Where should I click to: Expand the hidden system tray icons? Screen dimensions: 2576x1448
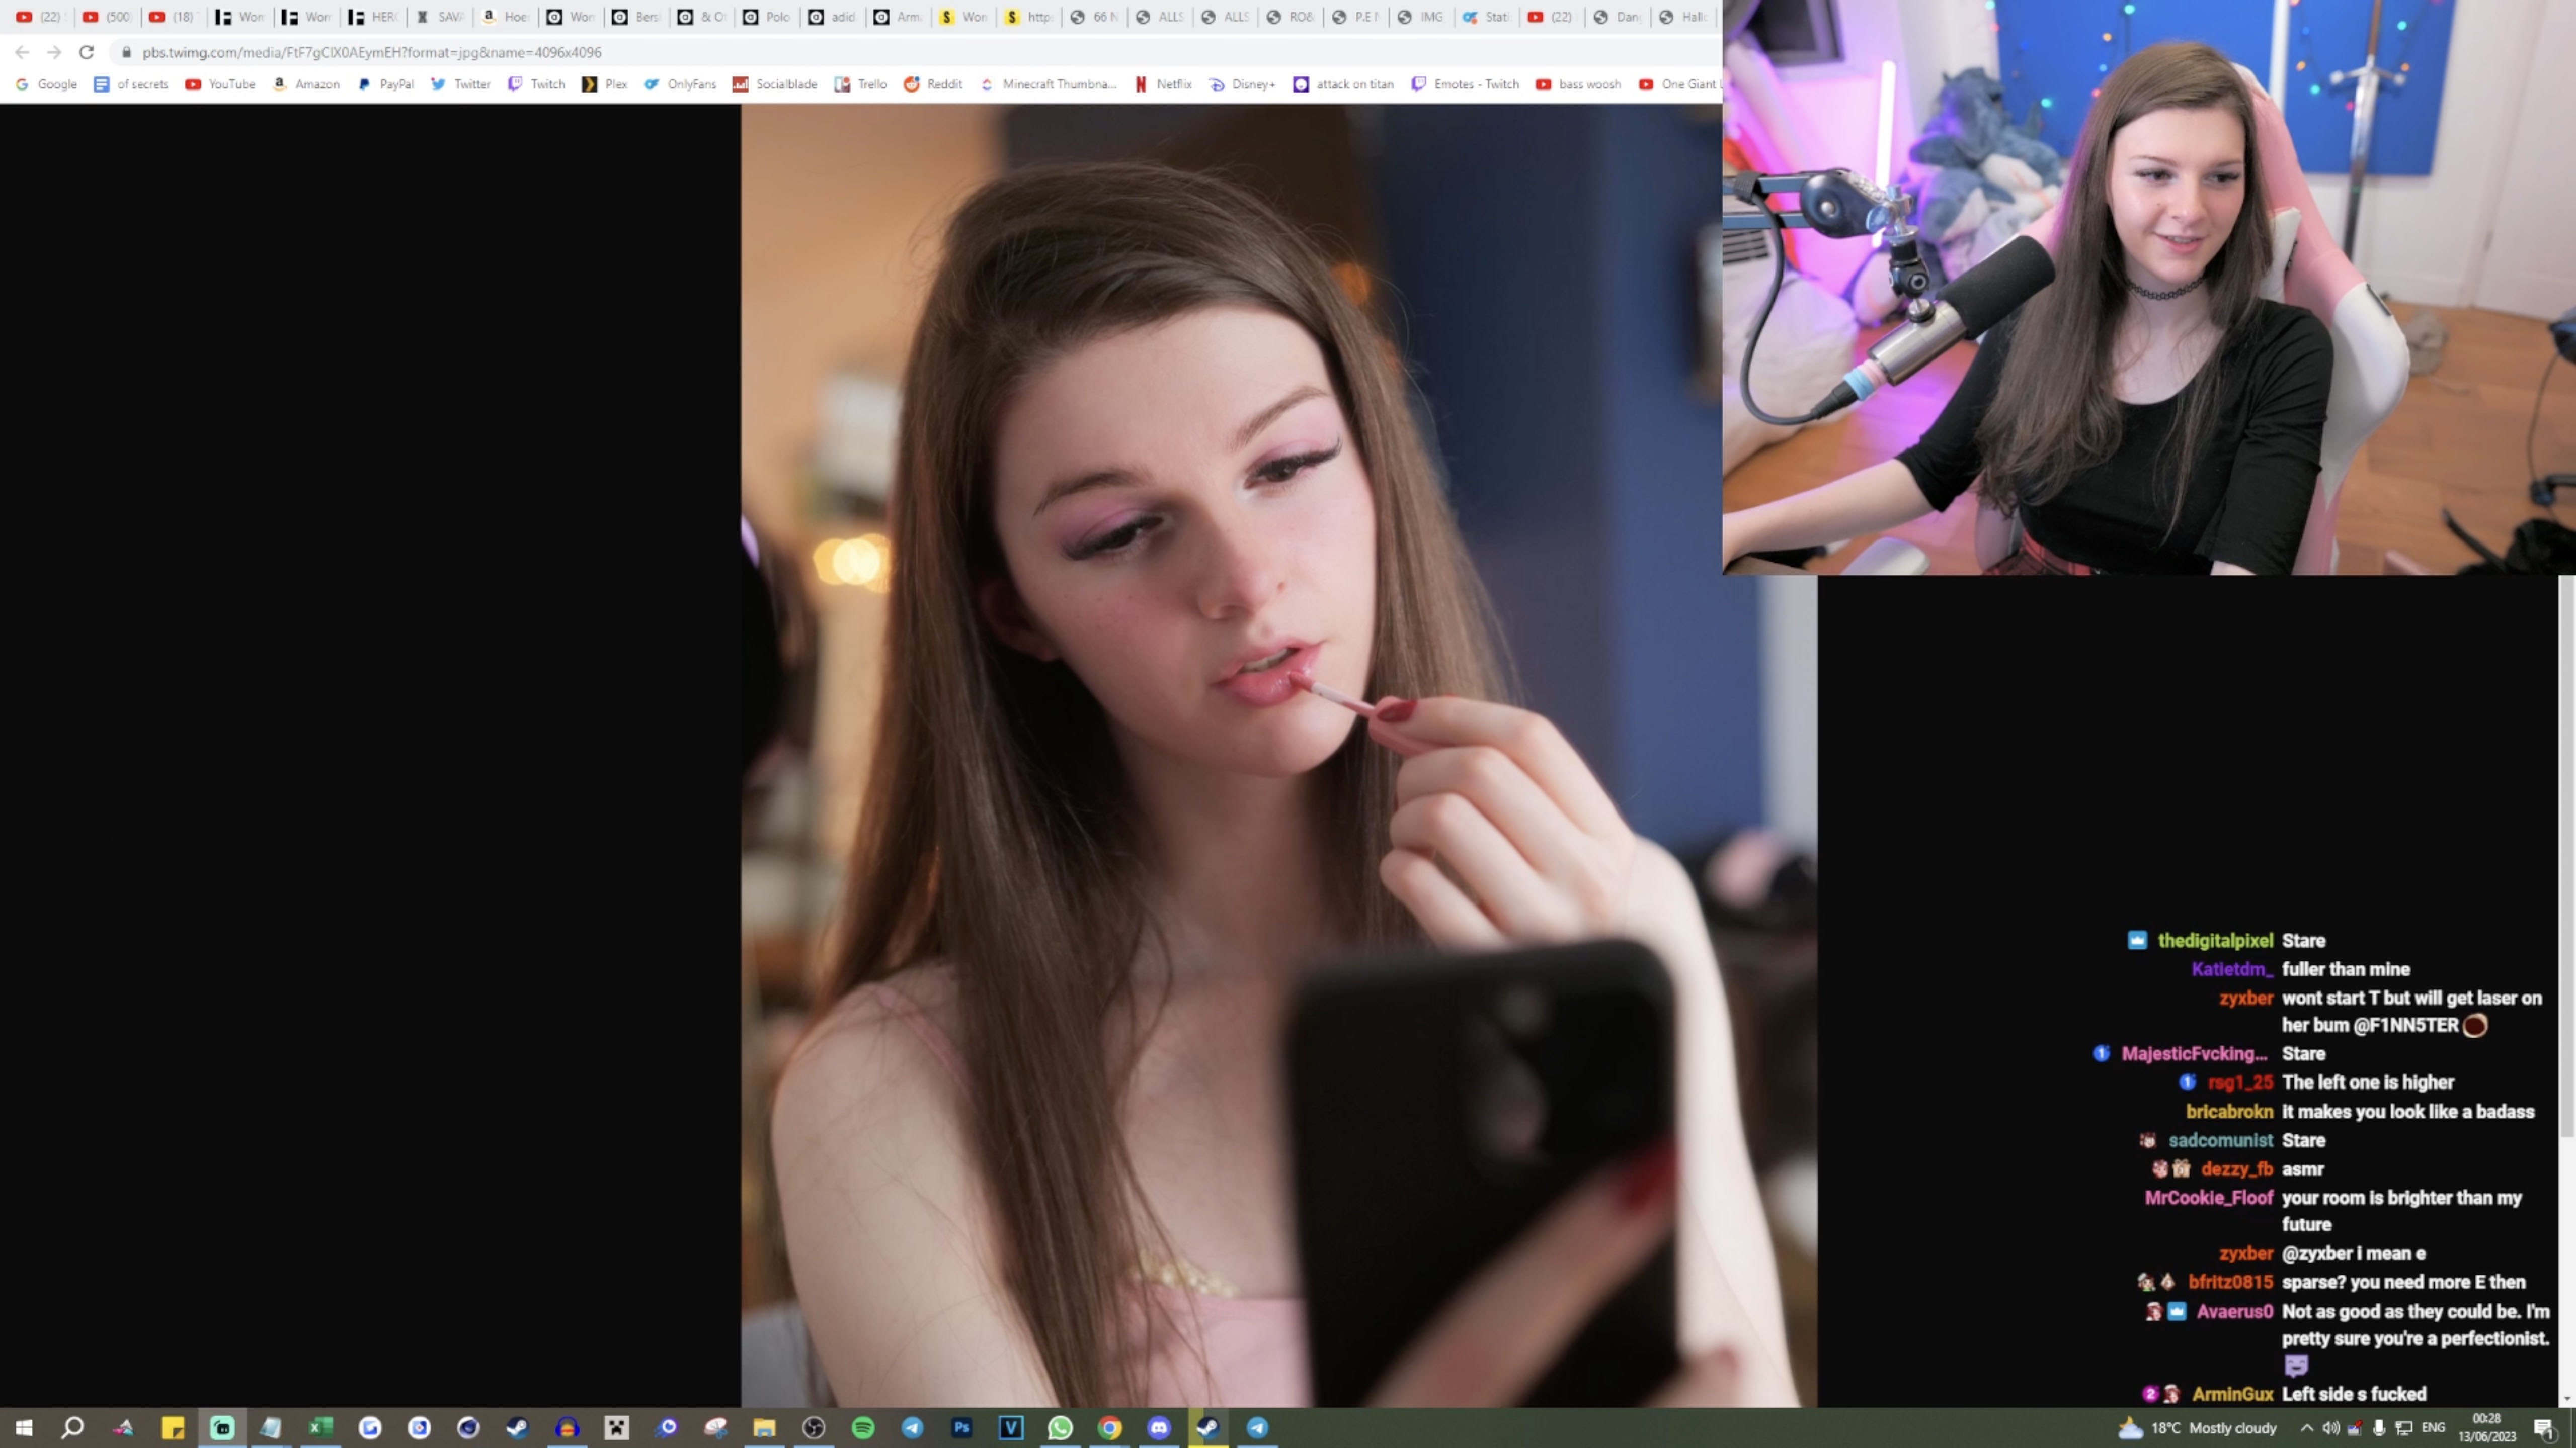pos(2307,1428)
